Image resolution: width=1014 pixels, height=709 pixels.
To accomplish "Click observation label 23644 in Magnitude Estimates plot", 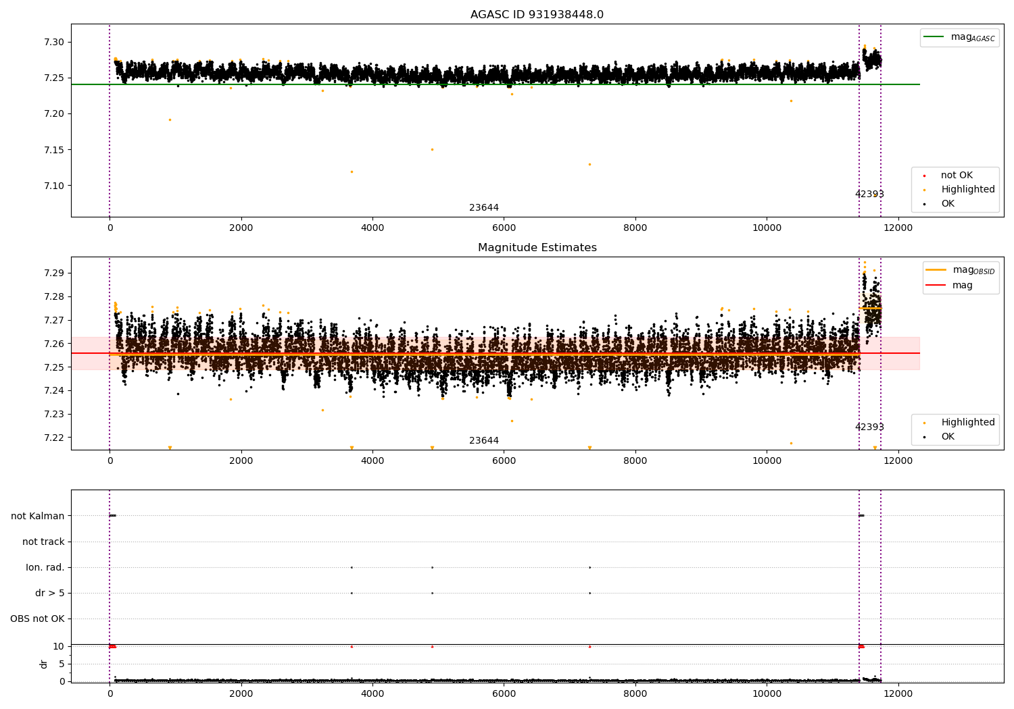I will pyautogui.click(x=484, y=441).
